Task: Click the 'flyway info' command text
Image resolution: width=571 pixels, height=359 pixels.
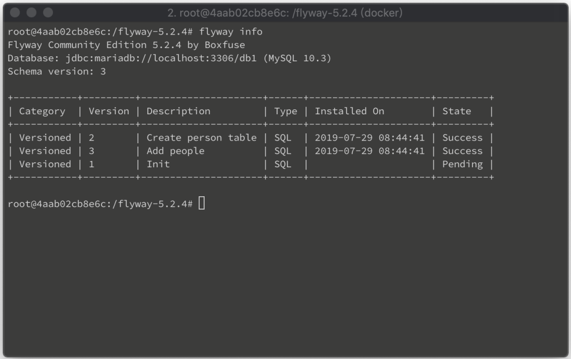Action: click(x=230, y=32)
